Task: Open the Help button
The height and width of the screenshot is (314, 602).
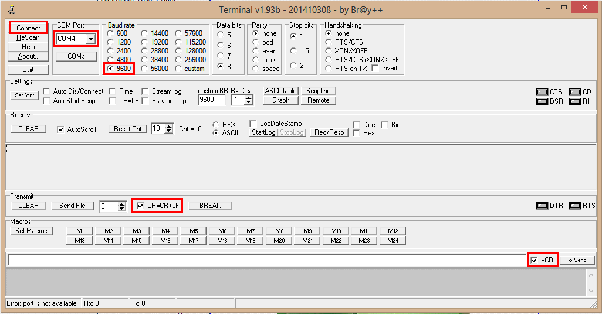Action: tap(28, 47)
